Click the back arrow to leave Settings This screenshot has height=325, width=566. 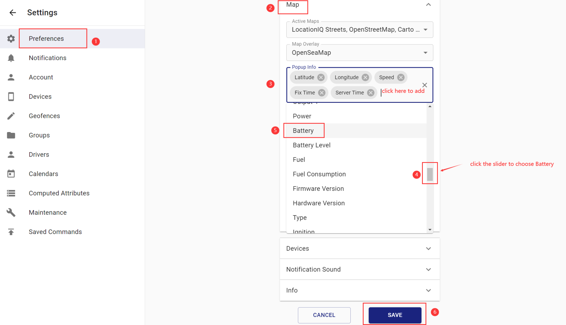click(12, 13)
